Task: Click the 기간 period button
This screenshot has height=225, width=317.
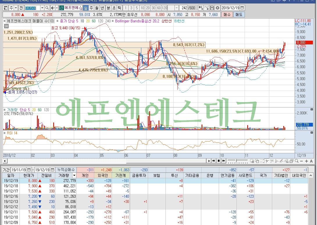Action: coord(6,170)
